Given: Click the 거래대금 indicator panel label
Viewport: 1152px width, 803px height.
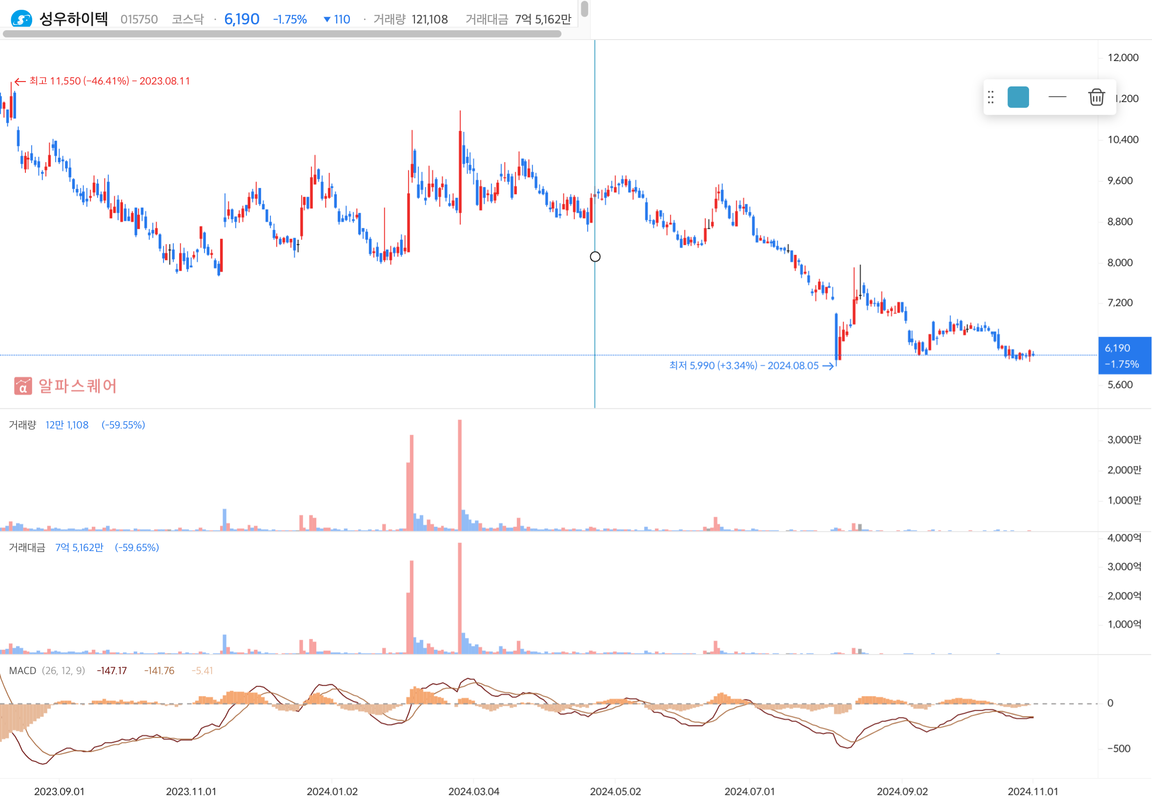Looking at the screenshot, I should click(27, 548).
